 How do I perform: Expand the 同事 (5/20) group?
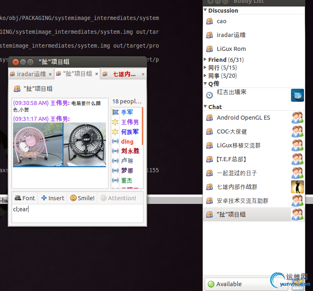click(x=205, y=75)
